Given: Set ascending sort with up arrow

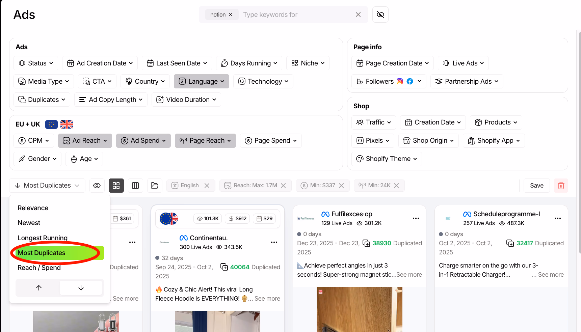Looking at the screenshot, I should click(39, 288).
